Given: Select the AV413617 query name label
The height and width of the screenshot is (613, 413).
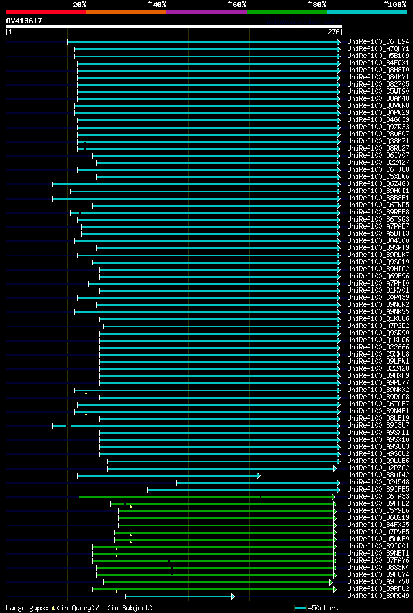Looking at the screenshot, I should coord(24,21).
